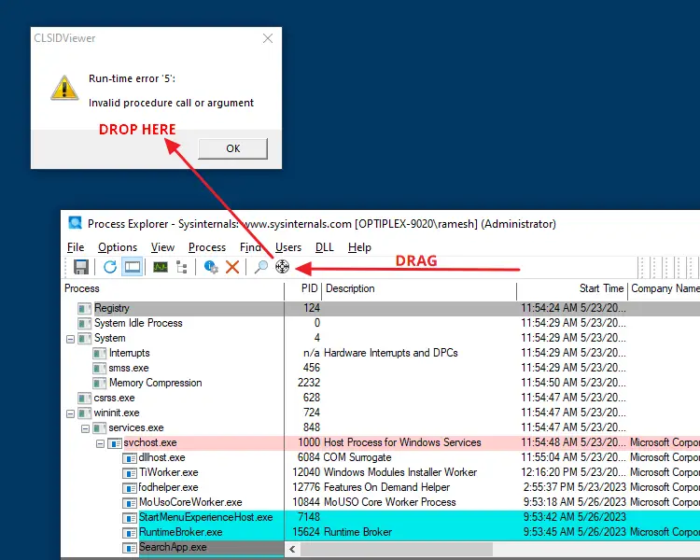
Task: Click the 'Runtime Broker' description cell
Action: pyautogui.click(x=358, y=532)
